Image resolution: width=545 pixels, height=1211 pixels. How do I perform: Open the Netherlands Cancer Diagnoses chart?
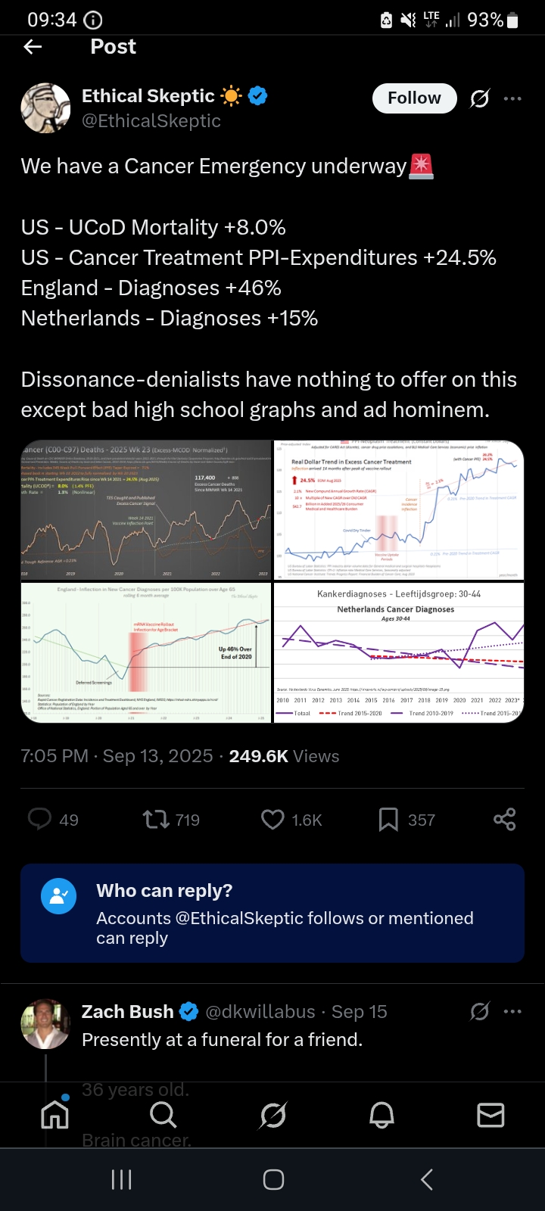(399, 653)
